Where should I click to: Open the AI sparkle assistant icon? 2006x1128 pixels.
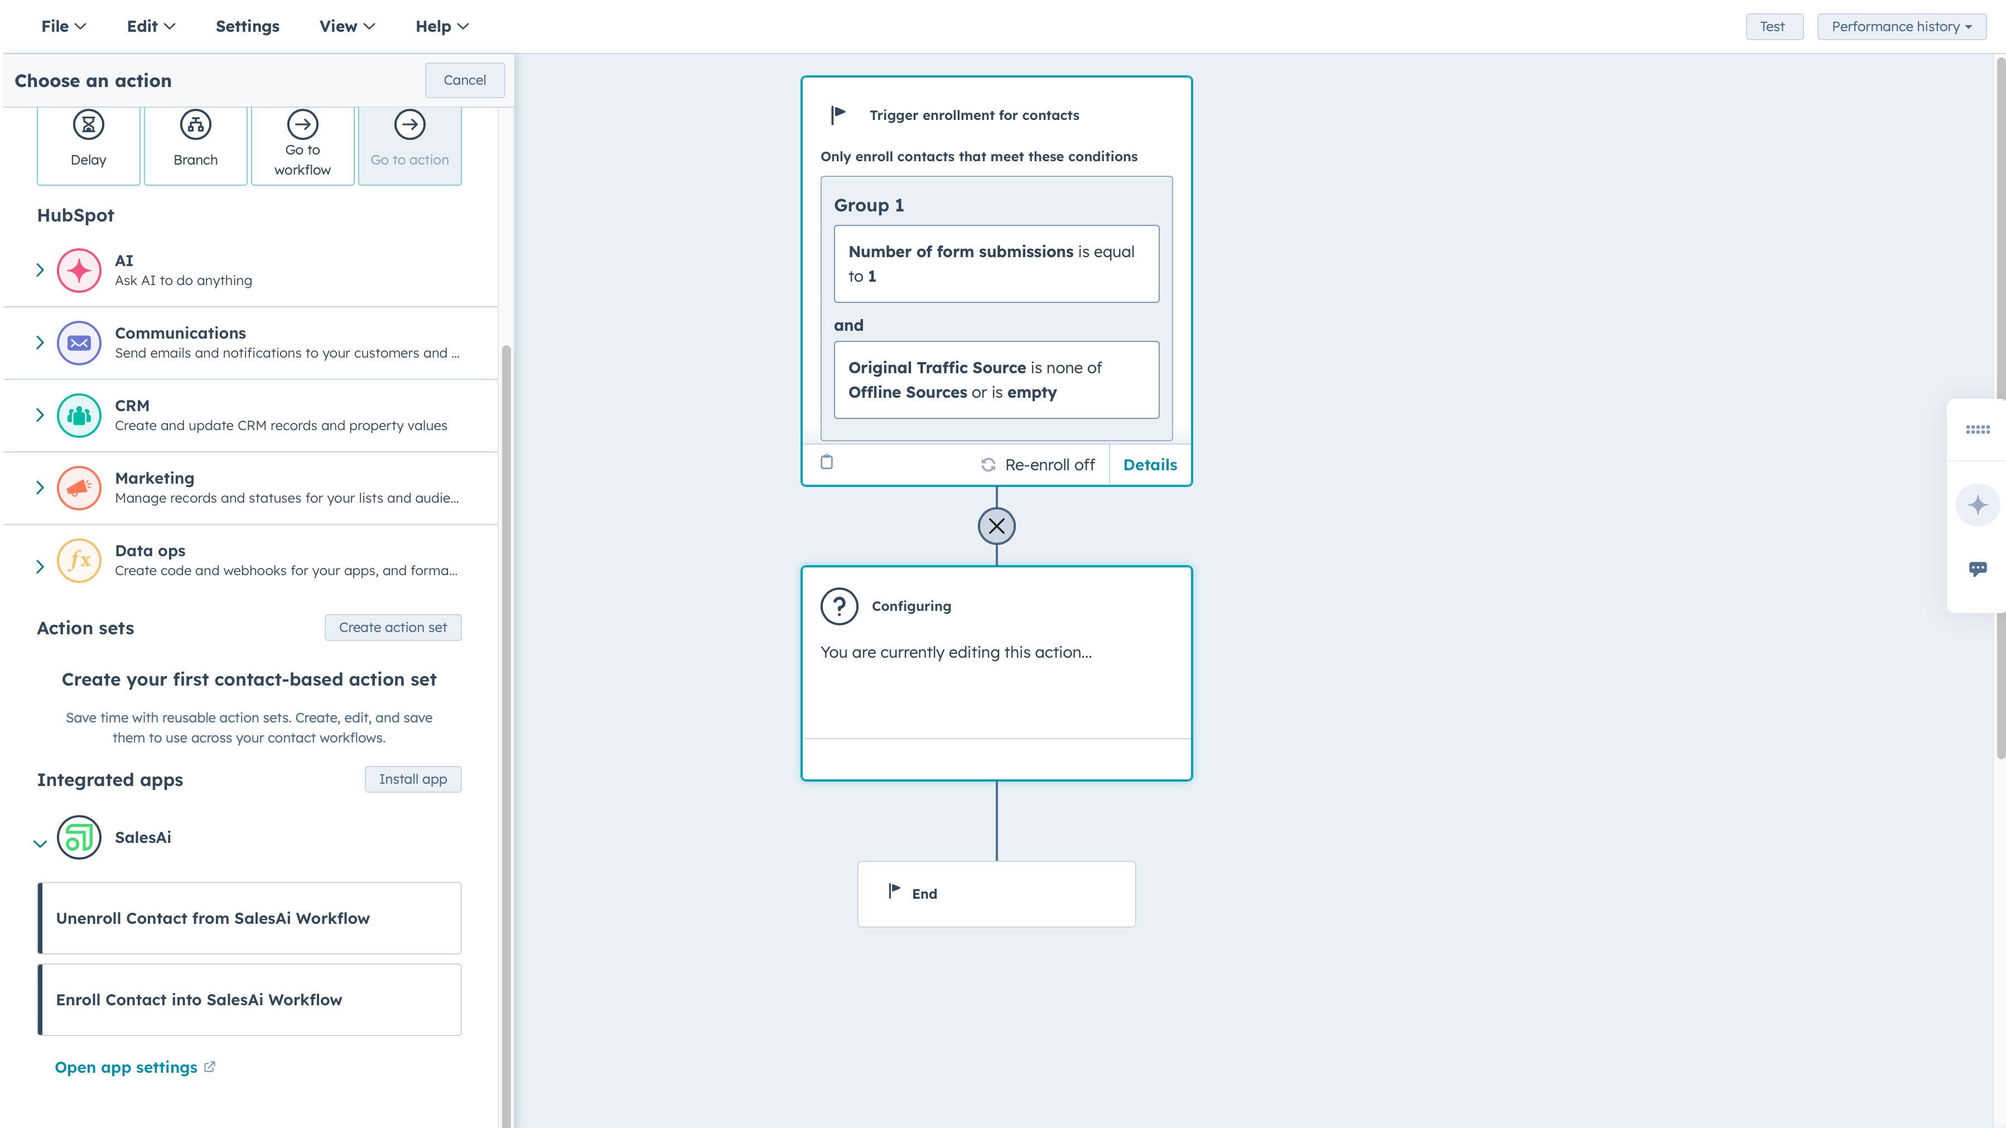pos(1977,505)
